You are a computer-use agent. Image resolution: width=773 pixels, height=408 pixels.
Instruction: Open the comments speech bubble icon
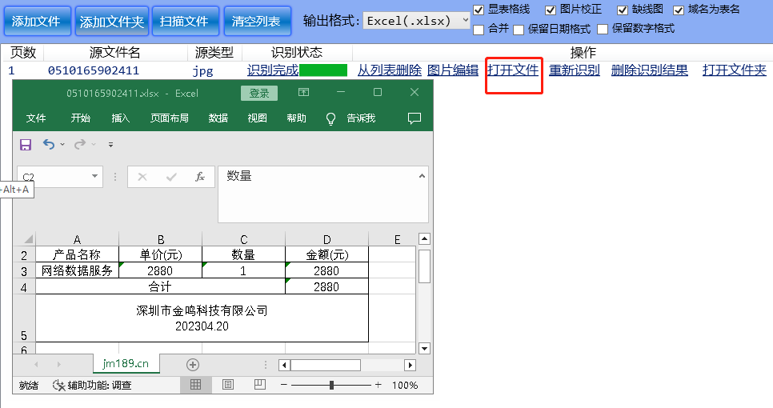(415, 118)
